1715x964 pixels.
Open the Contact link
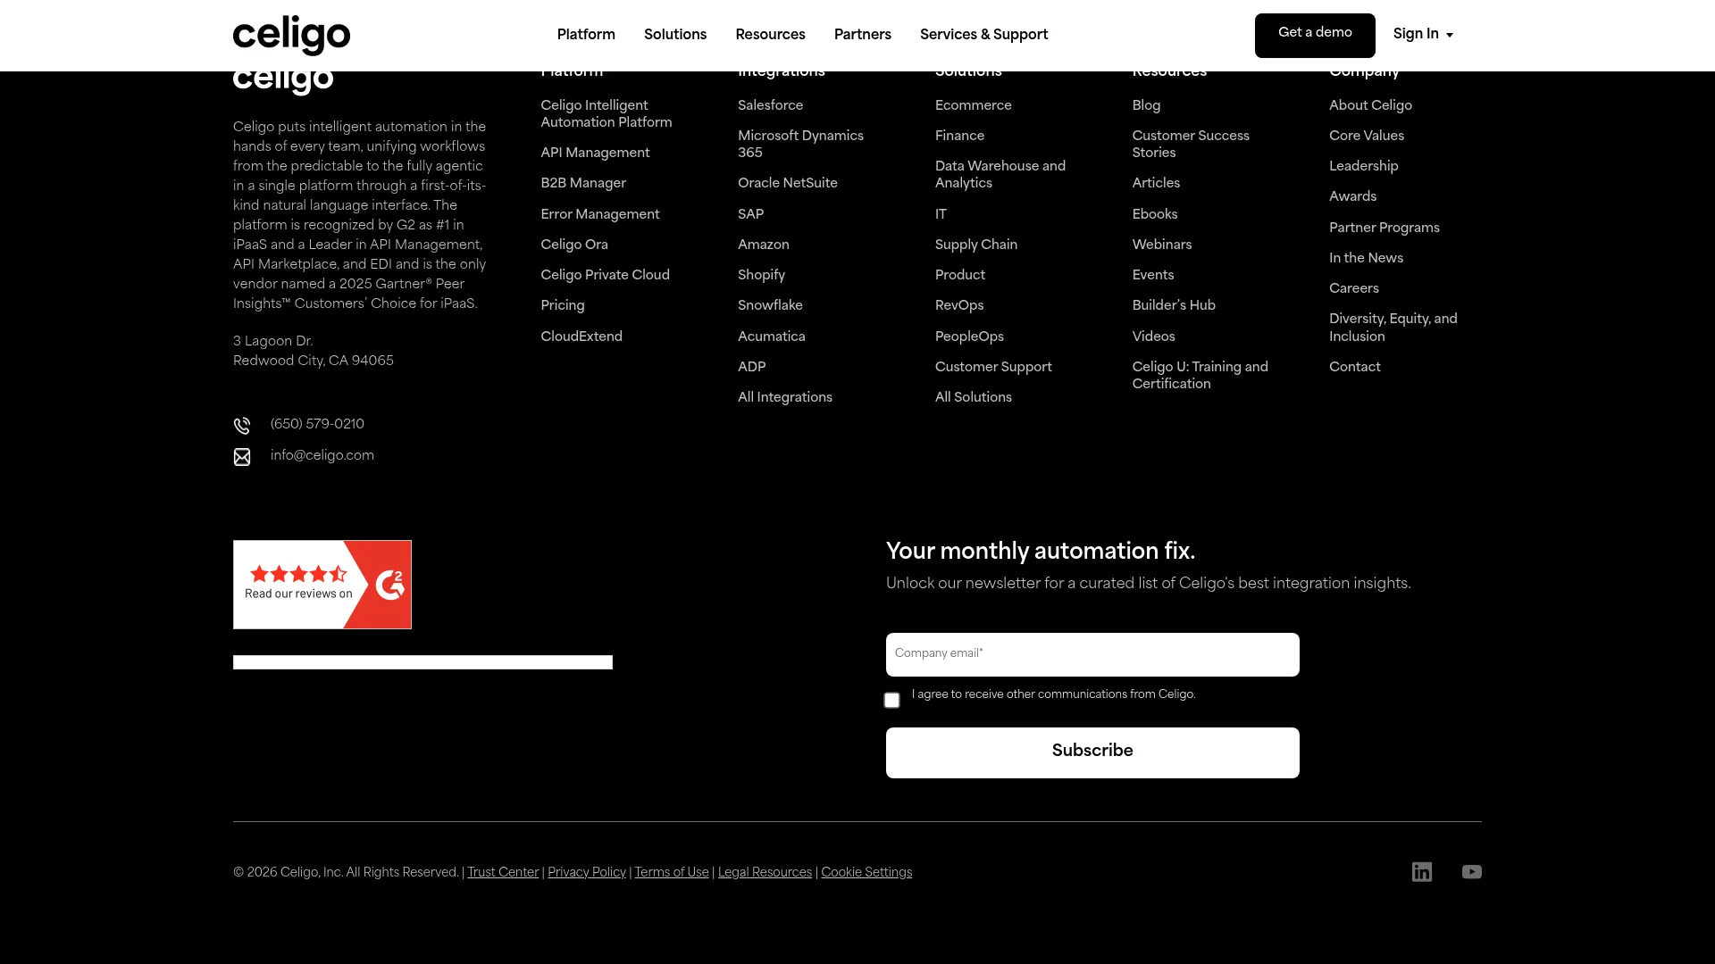coord(1355,368)
